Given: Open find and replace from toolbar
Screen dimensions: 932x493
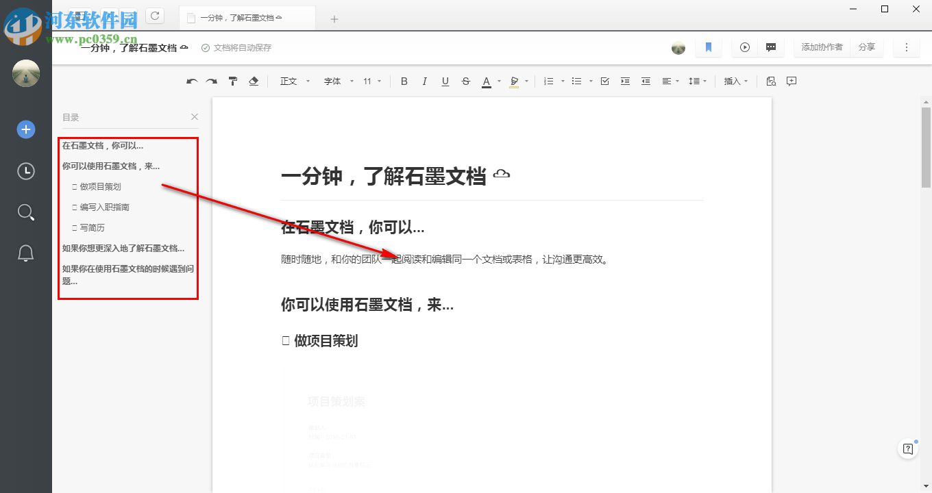Looking at the screenshot, I should (x=771, y=81).
